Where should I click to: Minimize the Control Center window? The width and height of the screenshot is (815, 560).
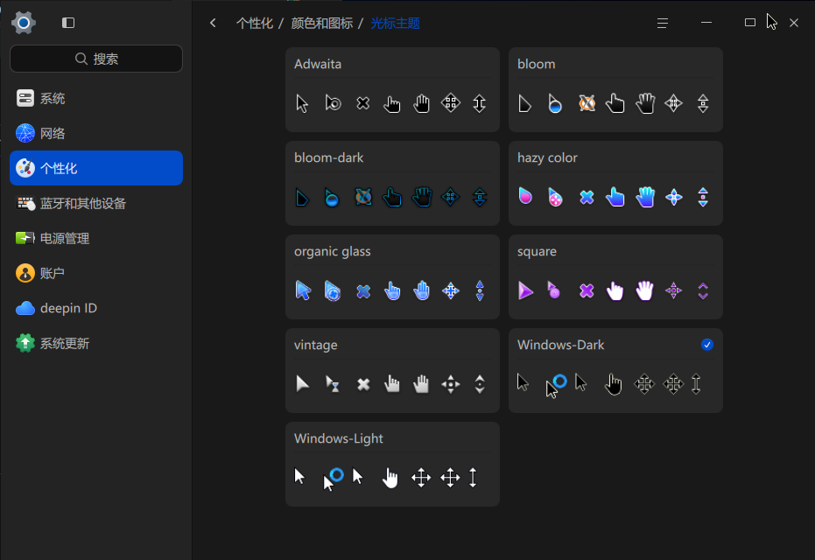click(x=706, y=23)
